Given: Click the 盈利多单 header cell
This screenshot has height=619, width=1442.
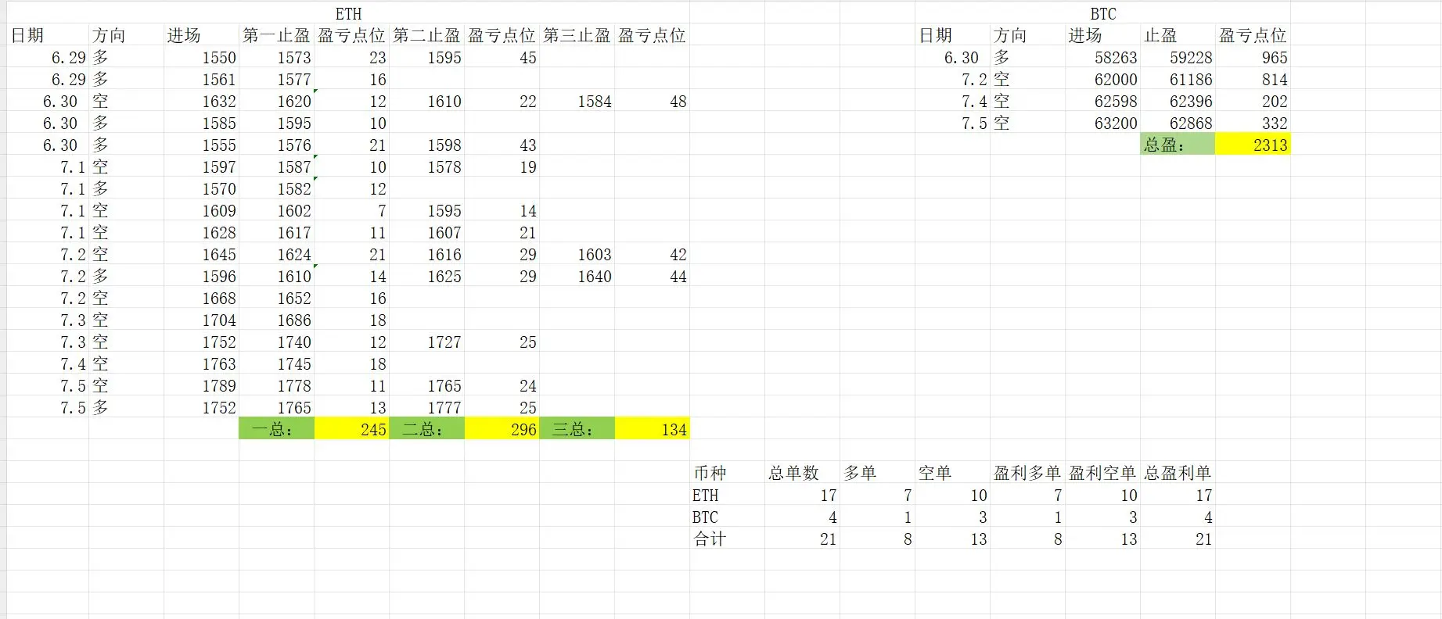Looking at the screenshot, I should 1027,473.
